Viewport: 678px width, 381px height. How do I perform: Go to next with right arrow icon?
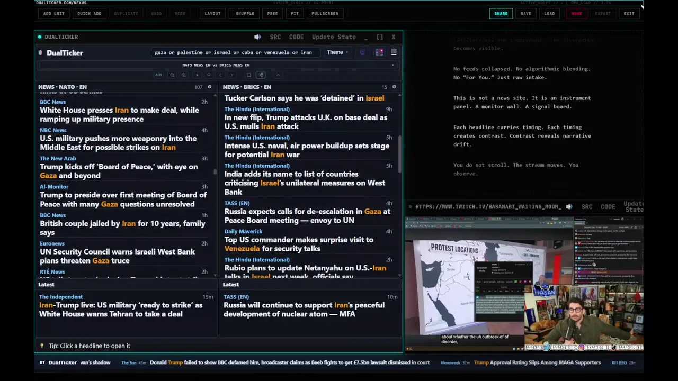(232, 75)
